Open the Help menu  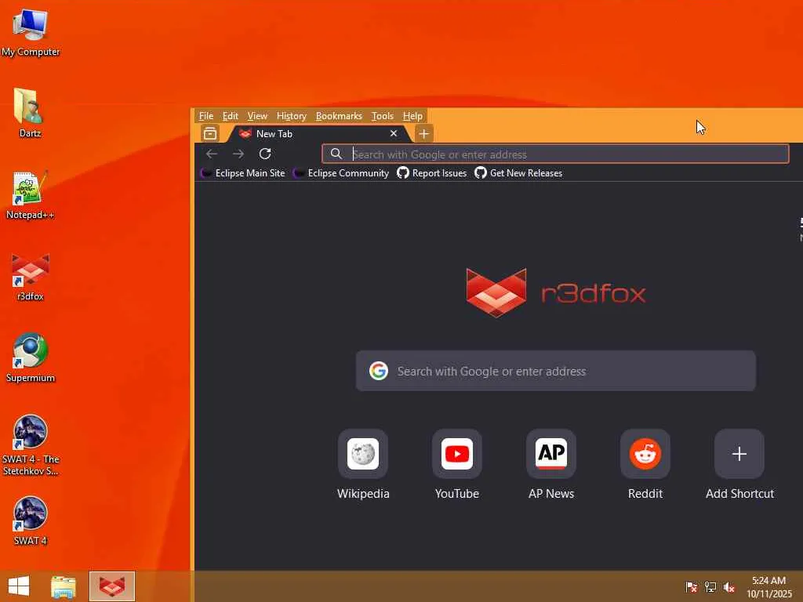[412, 116]
